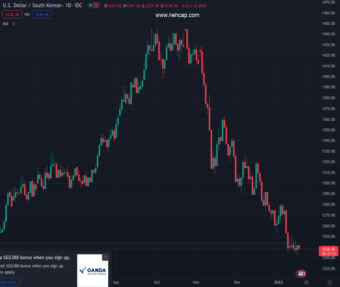
Task: Click the OANDA Smarter Trading logo
Action: tap(93, 271)
